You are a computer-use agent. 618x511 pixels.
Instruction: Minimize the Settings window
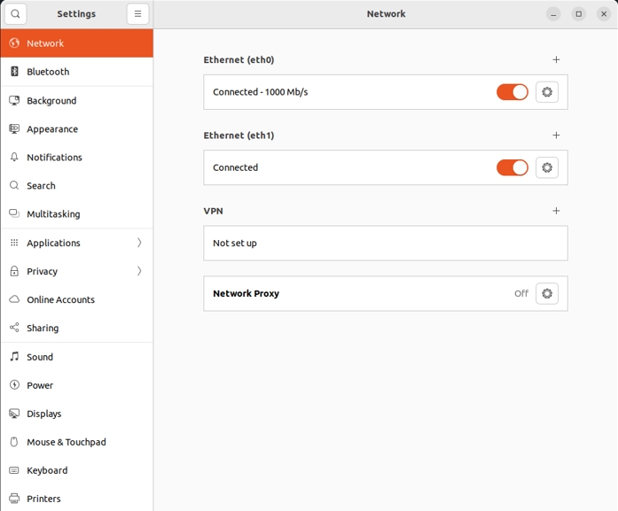click(553, 14)
